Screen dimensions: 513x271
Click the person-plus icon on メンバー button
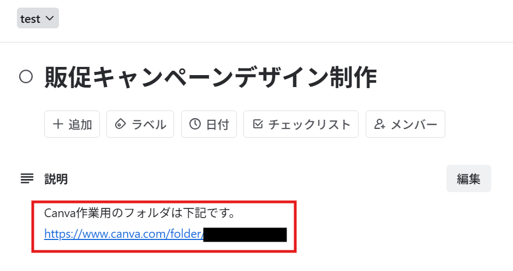tap(379, 124)
